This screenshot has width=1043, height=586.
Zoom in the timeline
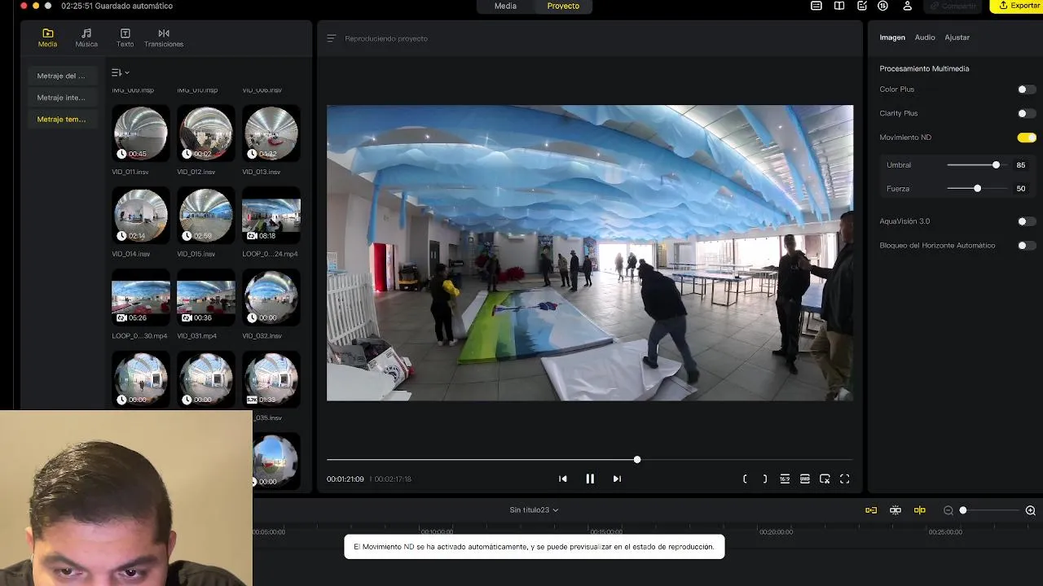pyautogui.click(x=1030, y=510)
